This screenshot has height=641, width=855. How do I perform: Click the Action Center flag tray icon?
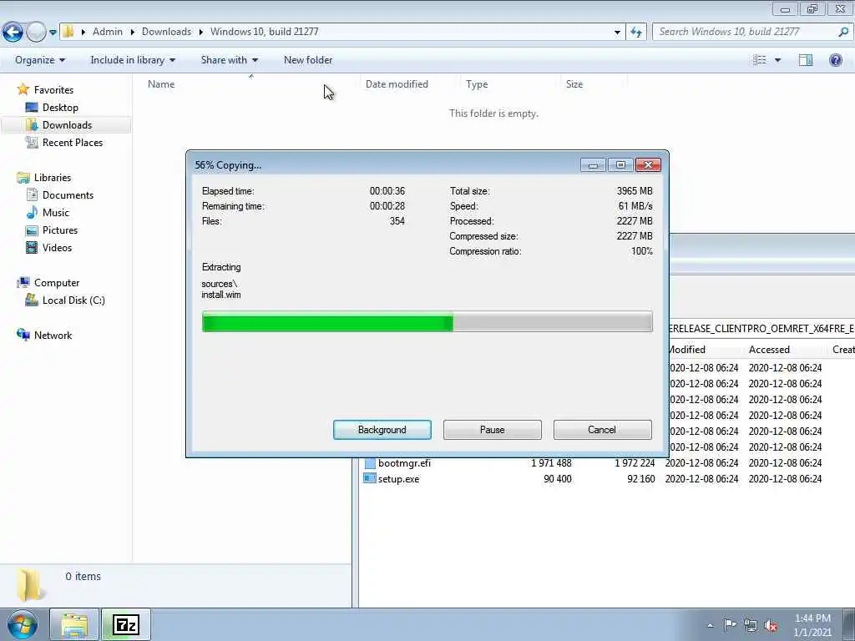coord(730,624)
